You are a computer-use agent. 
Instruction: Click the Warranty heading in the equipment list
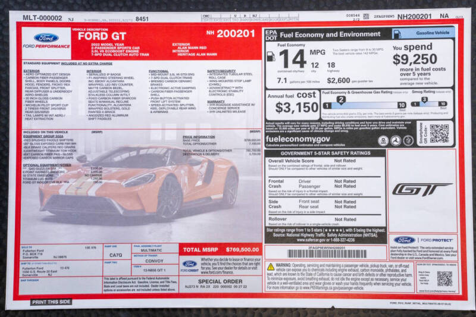click(216, 102)
